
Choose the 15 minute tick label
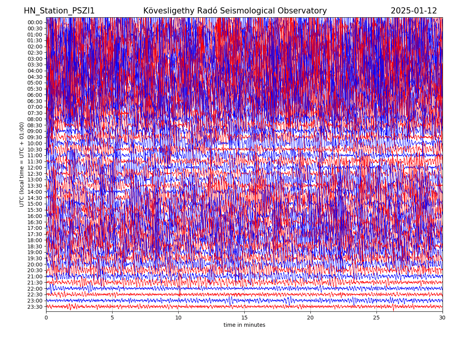click(244, 318)
